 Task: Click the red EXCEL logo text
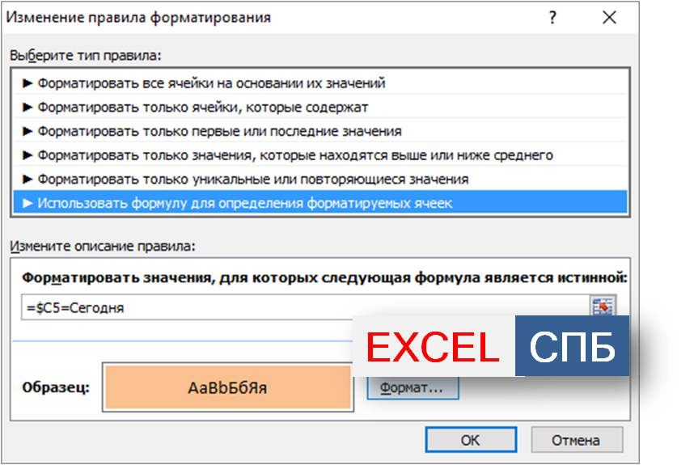point(433,347)
